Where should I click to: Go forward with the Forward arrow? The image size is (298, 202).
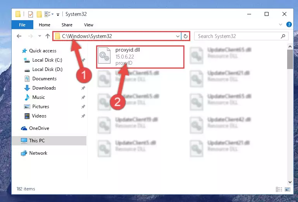(x=30, y=36)
